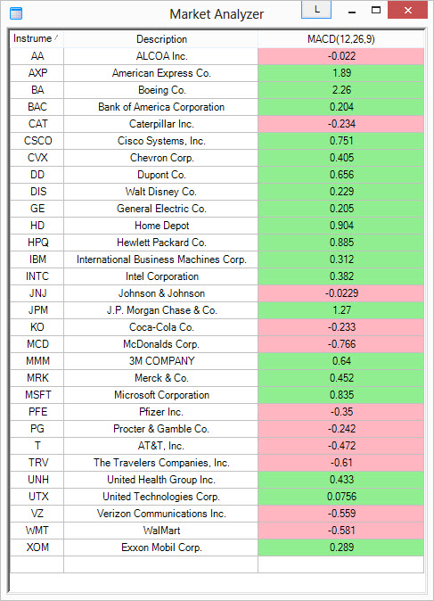Click the MACD(12,26,9) column header

[x=341, y=38]
